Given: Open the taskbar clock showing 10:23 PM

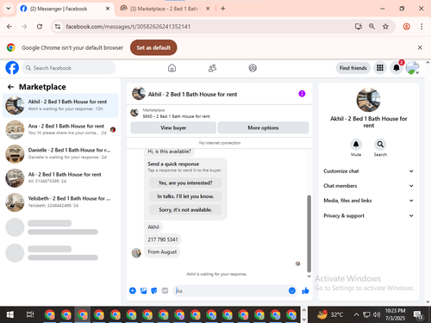Looking at the screenshot, I should click(x=395, y=314).
